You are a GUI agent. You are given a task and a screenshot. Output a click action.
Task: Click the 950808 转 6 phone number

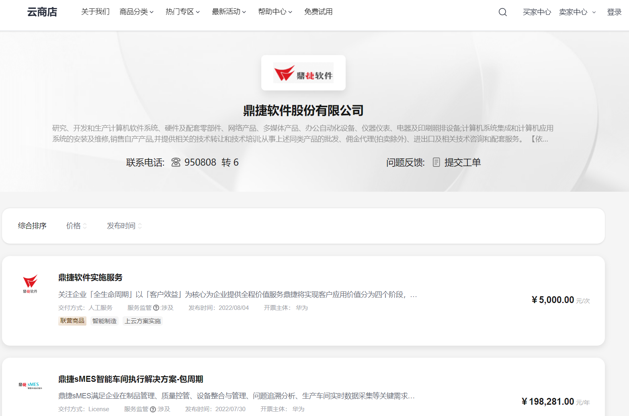211,162
